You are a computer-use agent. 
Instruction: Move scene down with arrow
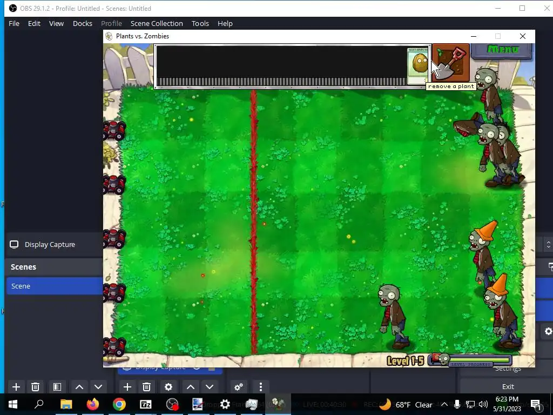tap(98, 387)
